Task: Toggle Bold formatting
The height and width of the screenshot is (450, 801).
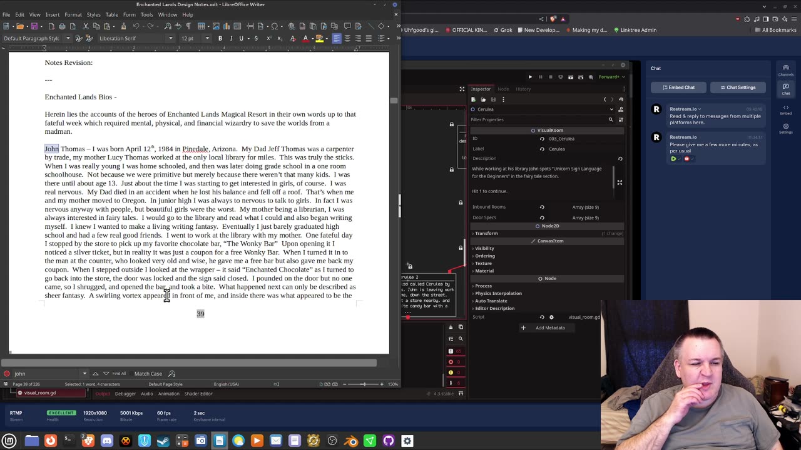Action: point(220,38)
